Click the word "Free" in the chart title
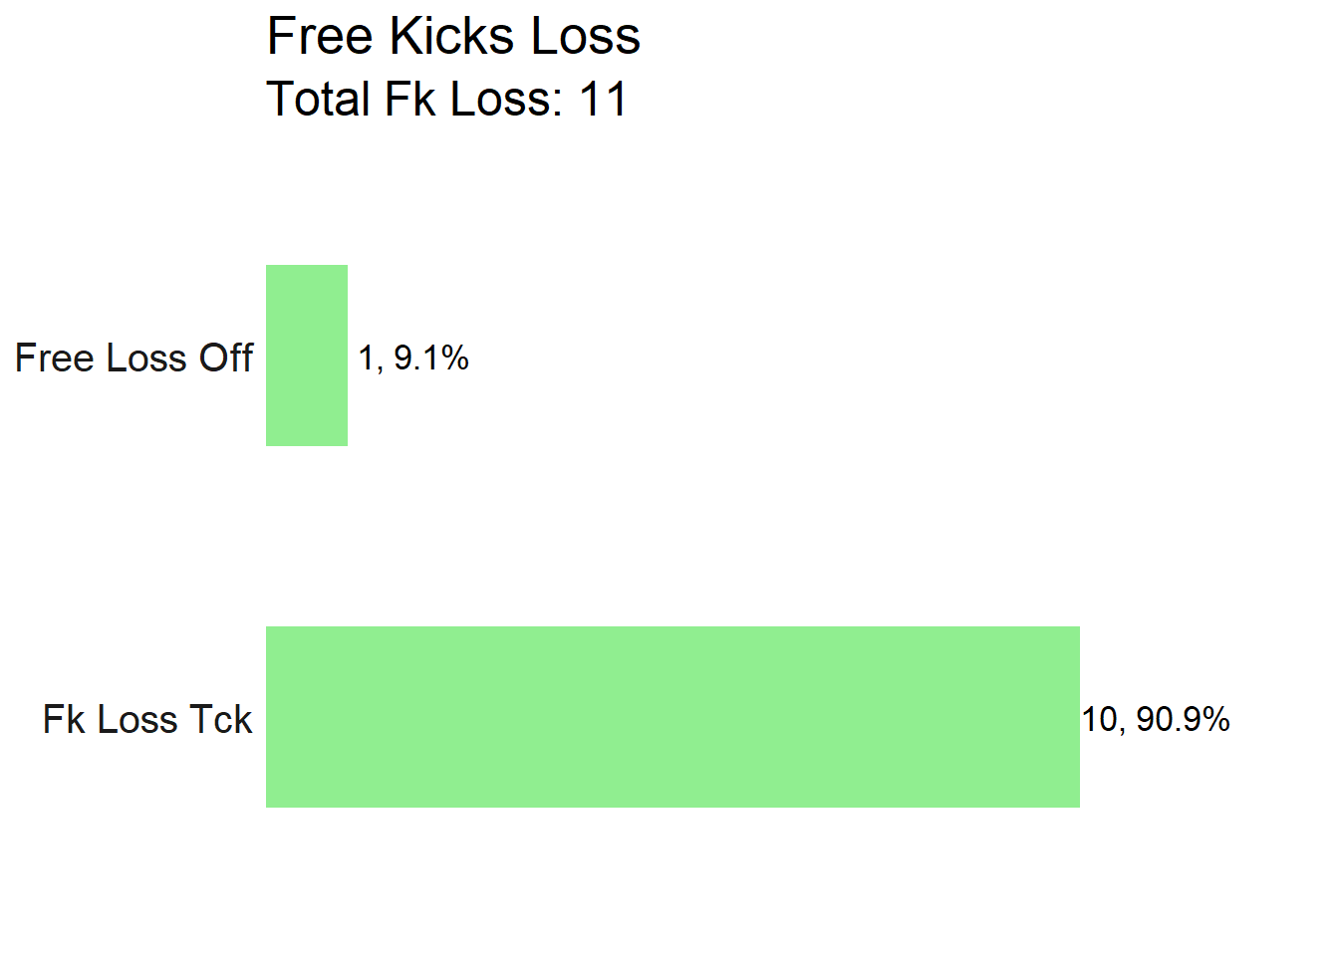This screenshot has width=1339, height=956. click(x=321, y=38)
